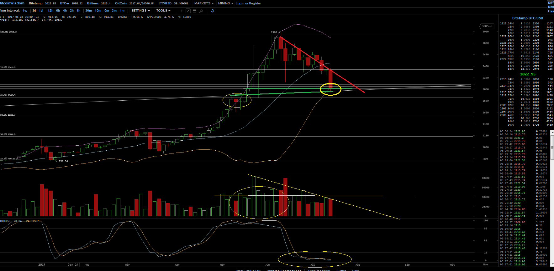The width and height of the screenshot is (554, 271).
Task: Open the MARKETS dropdown menu
Action: [204, 3]
